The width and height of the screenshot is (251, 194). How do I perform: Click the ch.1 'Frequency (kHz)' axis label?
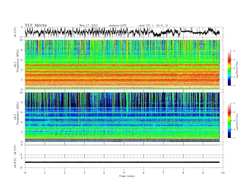[x=17, y=61]
